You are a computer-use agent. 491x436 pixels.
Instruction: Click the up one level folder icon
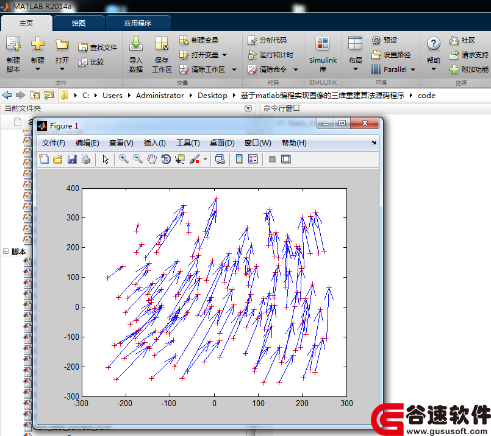[35, 95]
